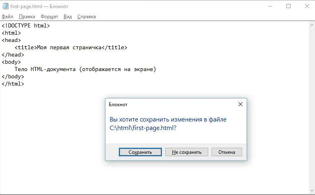Maximize the Notepad window
This screenshot has height=195, width=315.
point(288,6)
